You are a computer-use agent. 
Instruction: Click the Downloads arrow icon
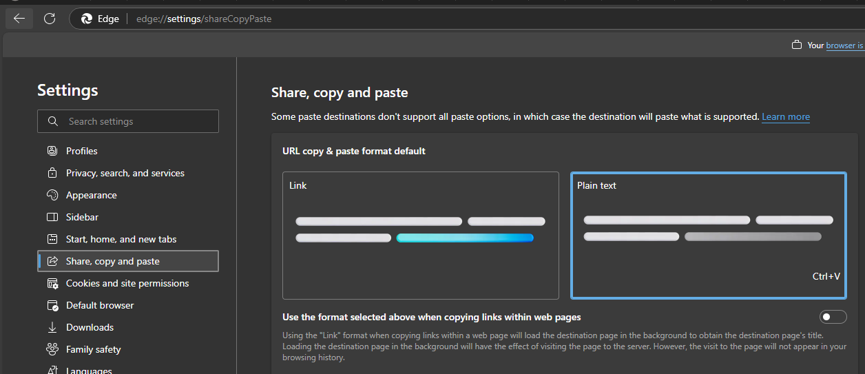[x=52, y=327]
